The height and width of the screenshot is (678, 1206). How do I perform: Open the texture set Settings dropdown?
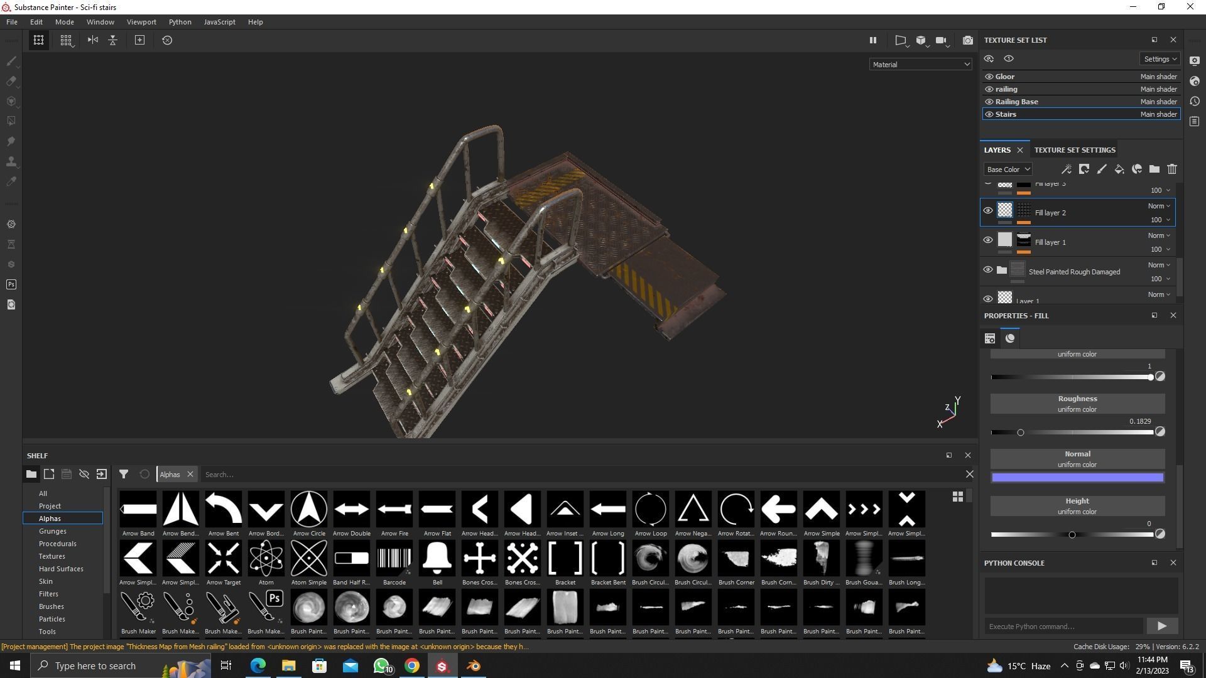1160,59
